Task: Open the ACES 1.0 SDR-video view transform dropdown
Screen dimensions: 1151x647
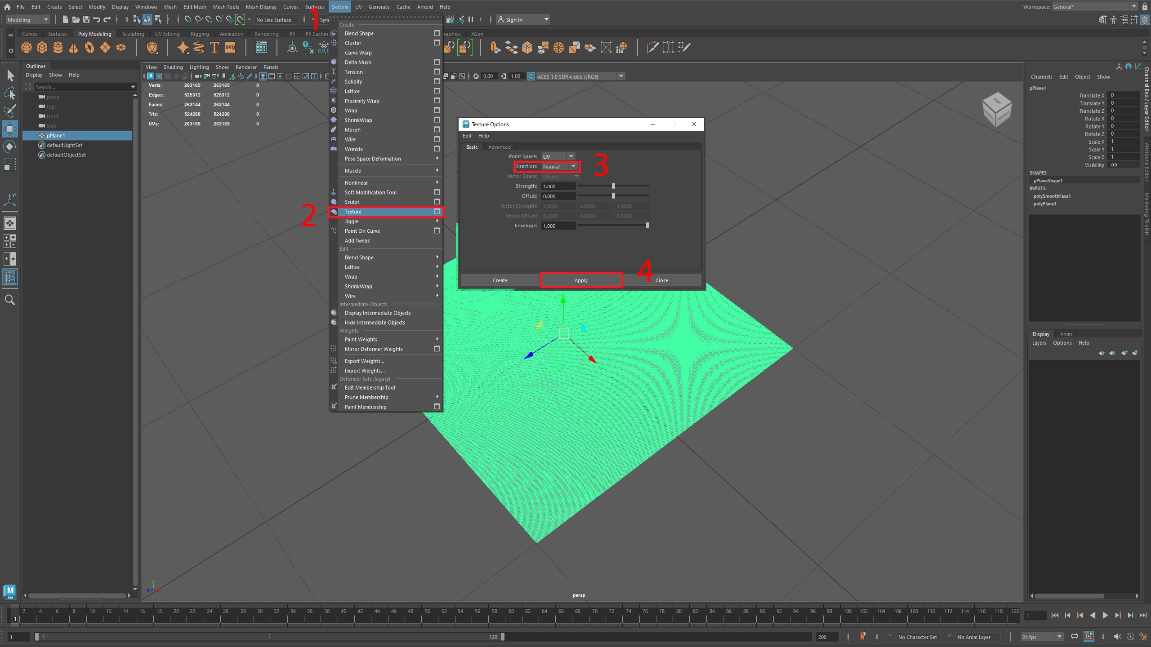Action: click(580, 76)
